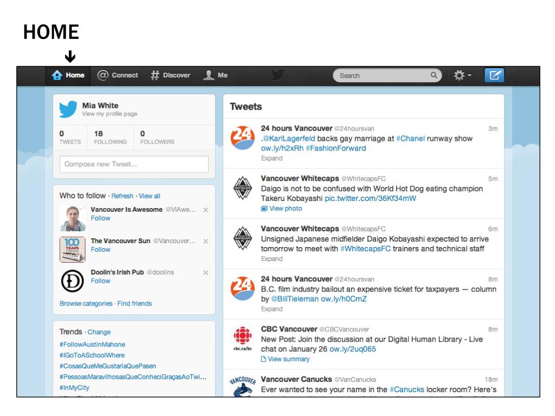
Task: Click 24 hours Vancouver avatar on B.C. film tweet
Action: point(242,288)
